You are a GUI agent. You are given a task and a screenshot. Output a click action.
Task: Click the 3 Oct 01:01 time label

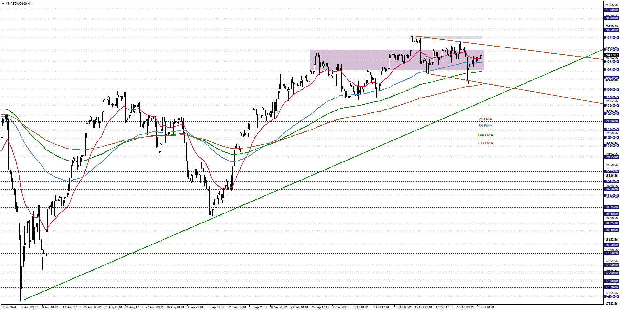coord(360,307)
